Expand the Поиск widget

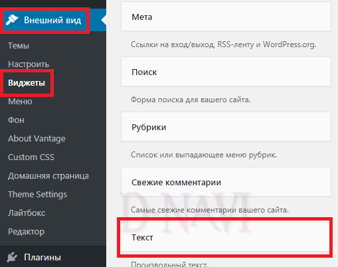coord(226,72)
